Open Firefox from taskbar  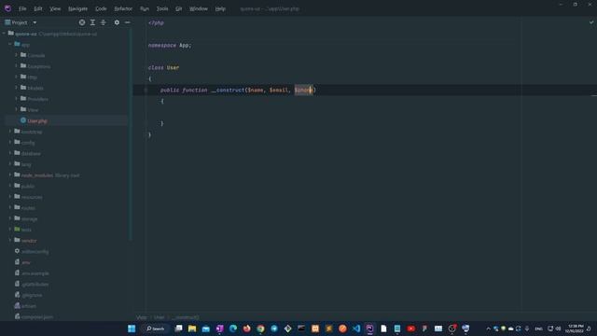tap(246, 329)
